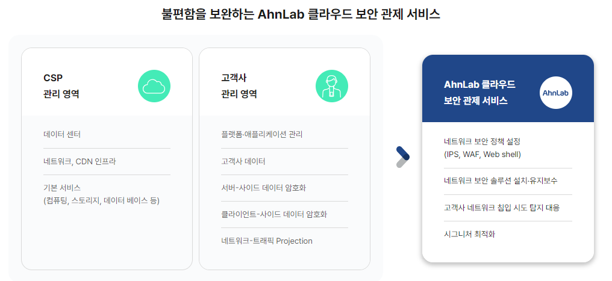
Task: Click 플랫폼·애플리케이션 관리 entry
Action: click(261, 134)
